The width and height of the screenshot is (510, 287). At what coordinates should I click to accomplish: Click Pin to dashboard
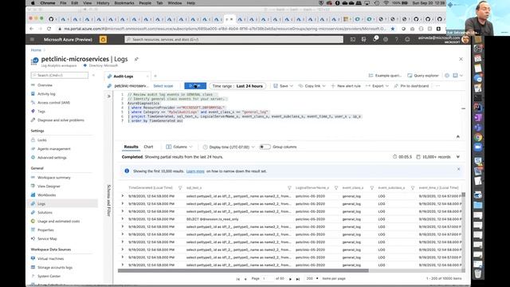pyautogui.click(x=411, y=86)
